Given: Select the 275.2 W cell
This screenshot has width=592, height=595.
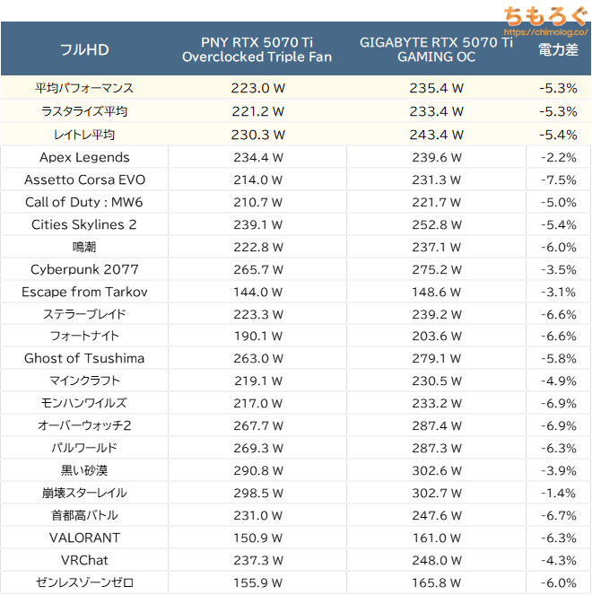Looking at the screenshot, I should coord(436,269).
